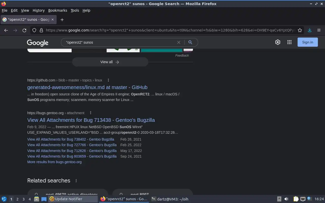Click the network tray icon

pyautogui.click(x=303, y=199)
